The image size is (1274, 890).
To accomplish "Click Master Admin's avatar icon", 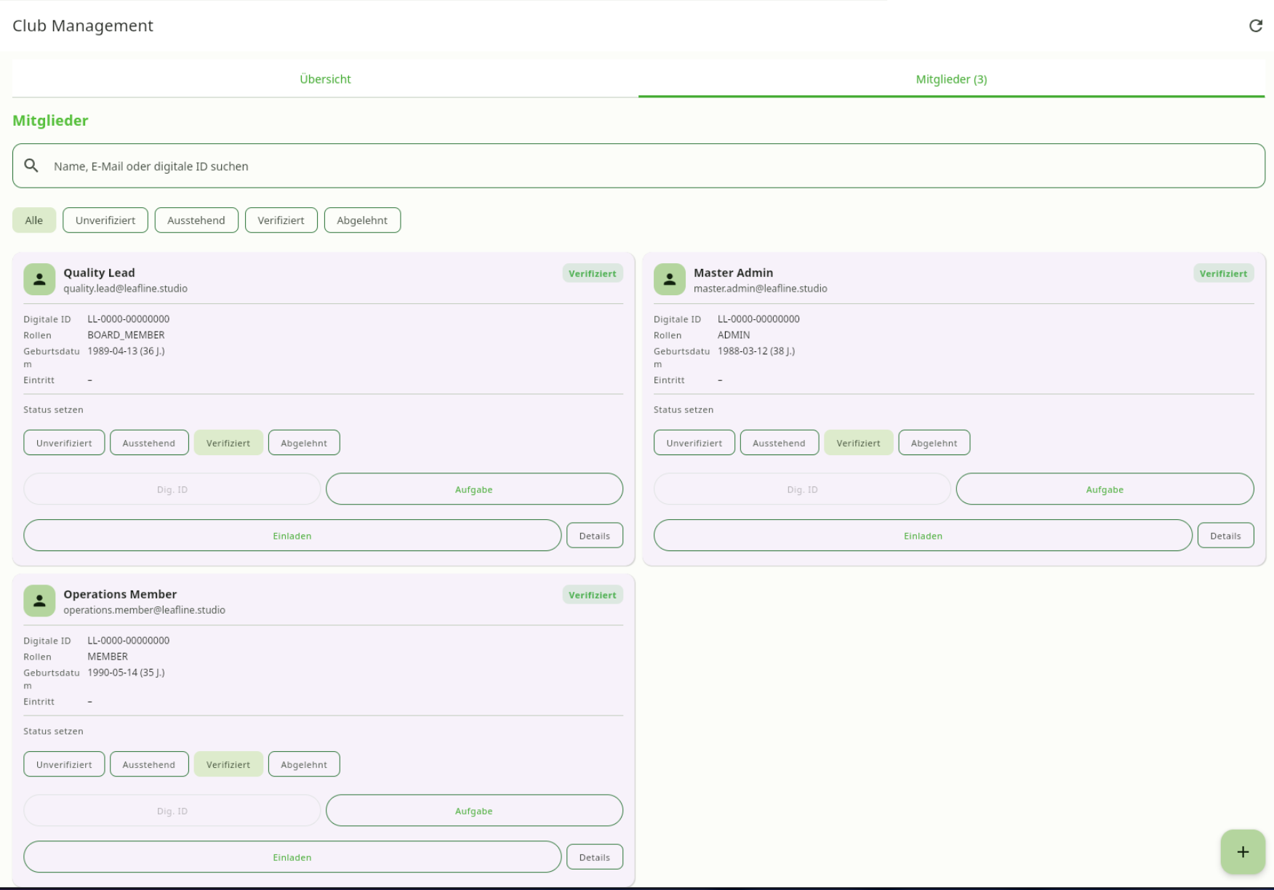I will [669, 279].
